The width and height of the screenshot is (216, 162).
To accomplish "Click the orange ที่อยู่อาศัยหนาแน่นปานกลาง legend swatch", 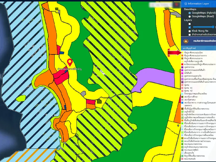I will 183,55.
